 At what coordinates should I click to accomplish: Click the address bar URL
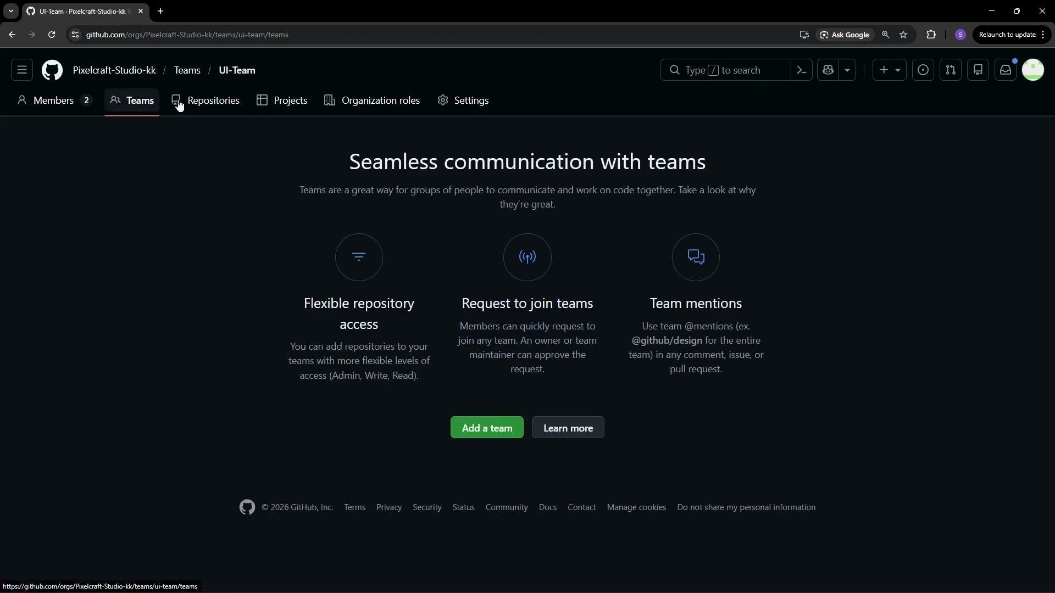(x=187, y=35)
